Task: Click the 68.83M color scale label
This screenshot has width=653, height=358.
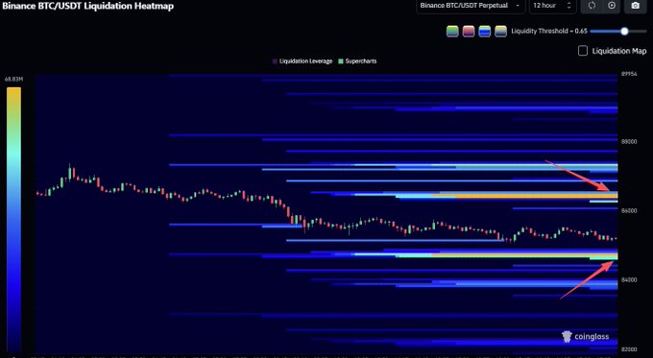Action: 13,79
